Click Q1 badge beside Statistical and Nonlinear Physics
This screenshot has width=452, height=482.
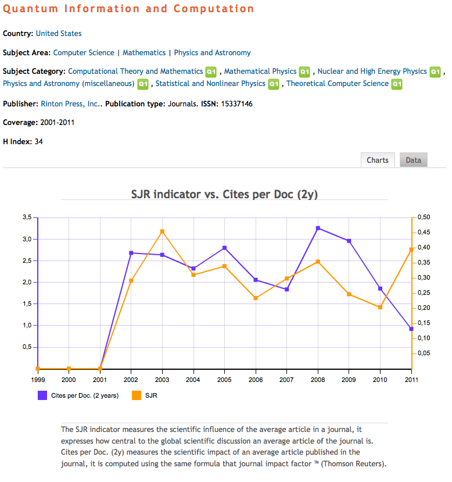pos(274,84)
